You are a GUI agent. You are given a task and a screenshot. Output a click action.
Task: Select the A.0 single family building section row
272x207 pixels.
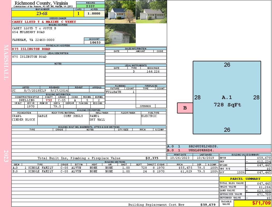pos(115,168)
